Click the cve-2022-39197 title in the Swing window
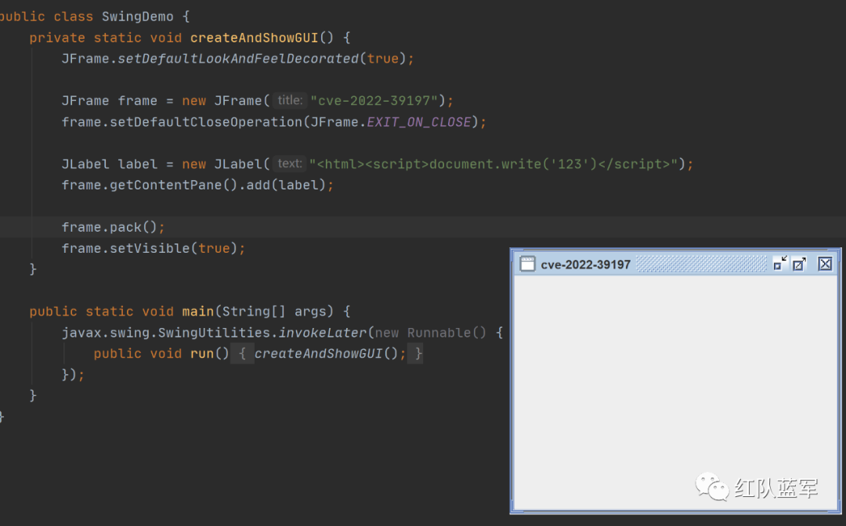 (x=585, y=265)
